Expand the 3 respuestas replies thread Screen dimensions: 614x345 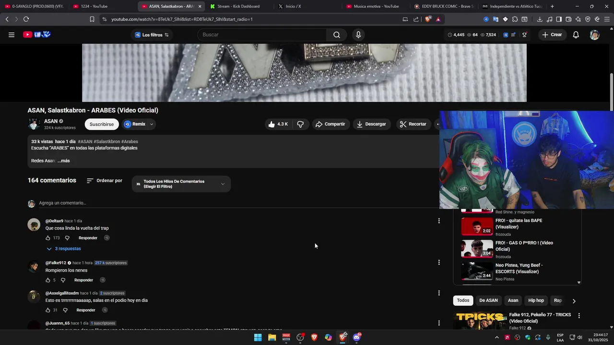(64, 249)
